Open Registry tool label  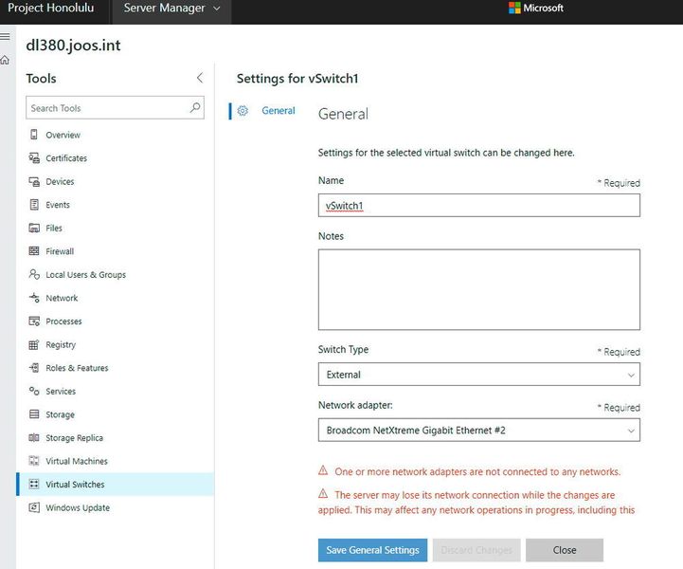tap(61, 345)
